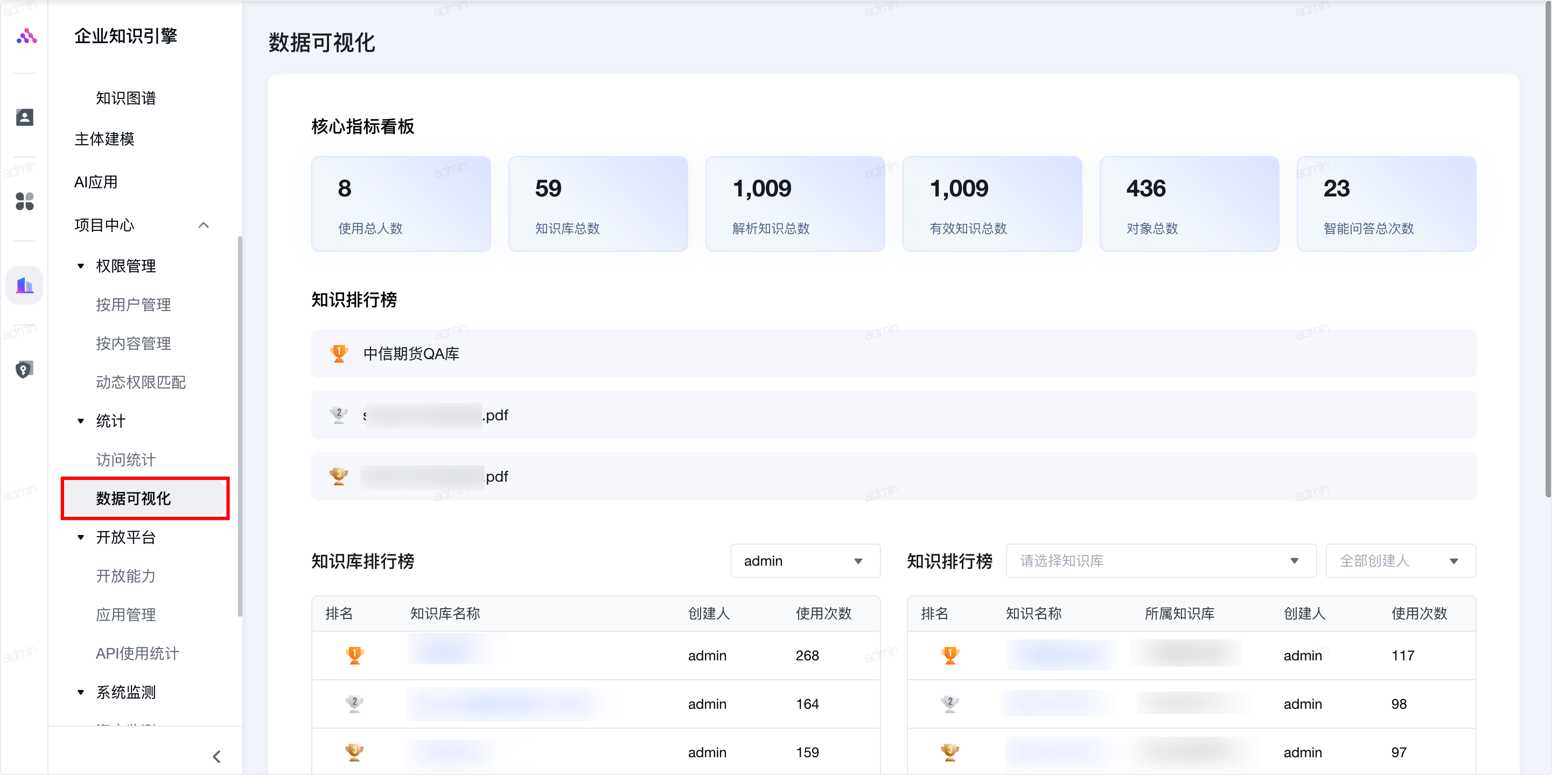Collapse the 权限管理 tree triangle

click(81, 266)
